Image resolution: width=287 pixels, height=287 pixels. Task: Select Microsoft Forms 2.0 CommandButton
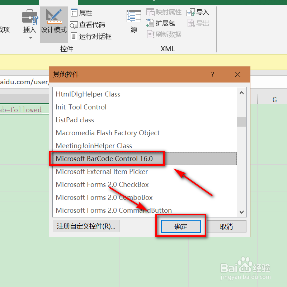145,210
